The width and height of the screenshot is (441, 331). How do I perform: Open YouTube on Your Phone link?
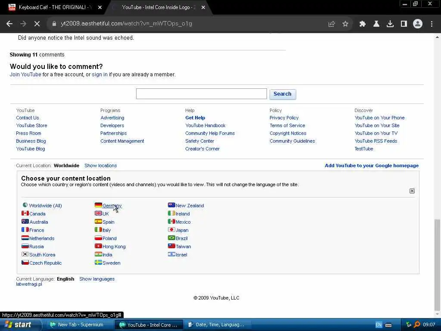[x=379, y=118]
